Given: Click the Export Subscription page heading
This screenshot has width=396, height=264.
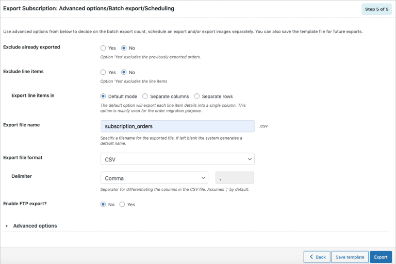Looking at the screenshot, I should coord(89,8).
